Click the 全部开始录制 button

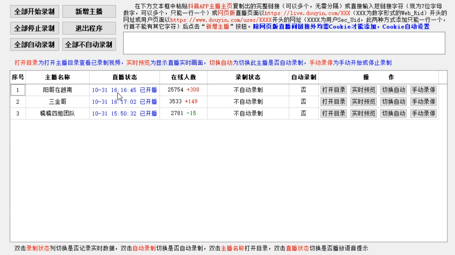point(34,12)
